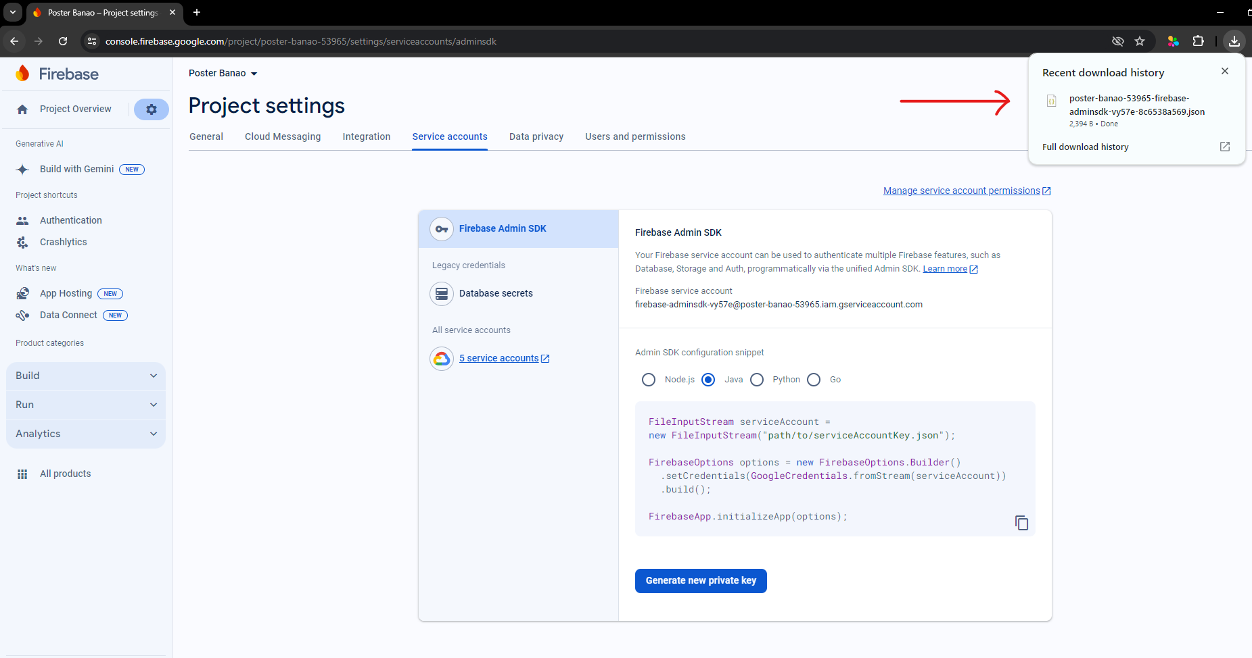Open the browser tab search dropdown

click(x=12, y=12)
